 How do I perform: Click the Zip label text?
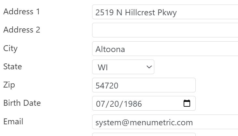tap(9, 85)
